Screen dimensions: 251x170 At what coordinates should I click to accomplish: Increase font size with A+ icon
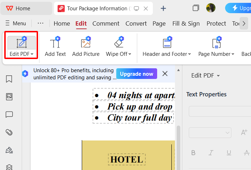(x=244, y=132)
